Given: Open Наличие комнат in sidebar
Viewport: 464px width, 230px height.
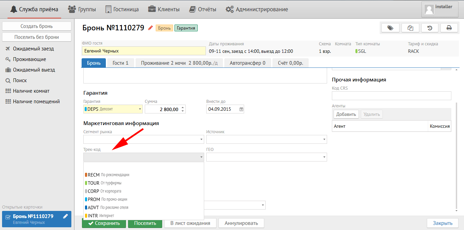Looking at the screenshot, I should 31,91.
